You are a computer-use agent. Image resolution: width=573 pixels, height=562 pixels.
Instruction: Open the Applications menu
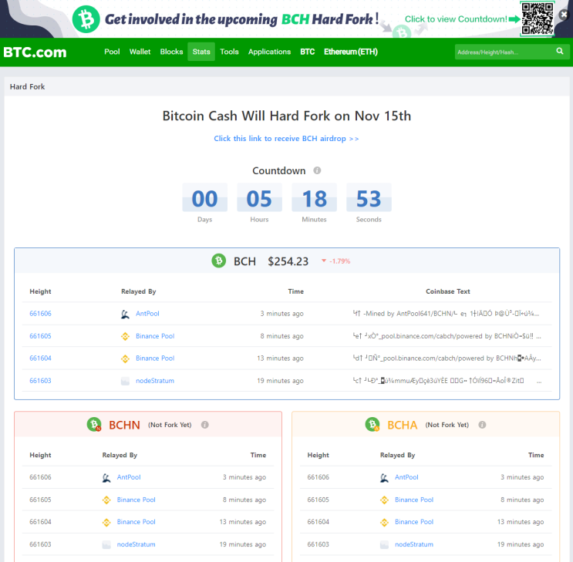269,52
